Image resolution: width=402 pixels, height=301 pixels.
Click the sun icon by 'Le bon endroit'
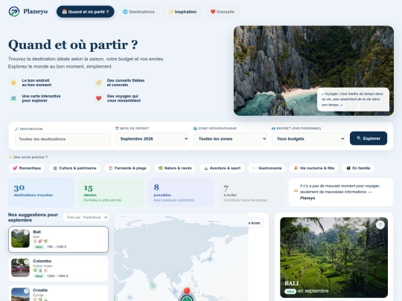click(13, 82)
